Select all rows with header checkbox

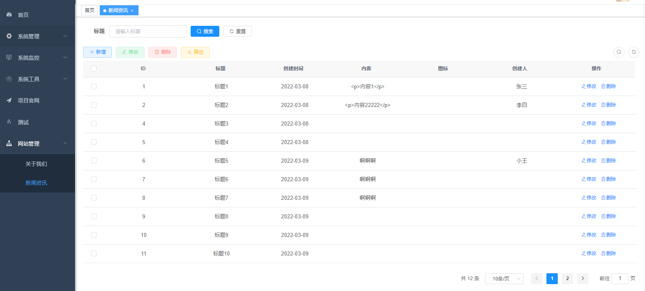pyautogui.click(x=94, y=69)
